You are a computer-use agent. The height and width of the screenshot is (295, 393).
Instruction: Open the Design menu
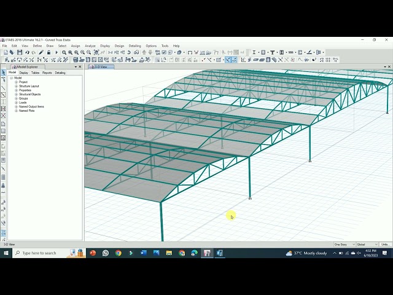click(x=119, y=46)
